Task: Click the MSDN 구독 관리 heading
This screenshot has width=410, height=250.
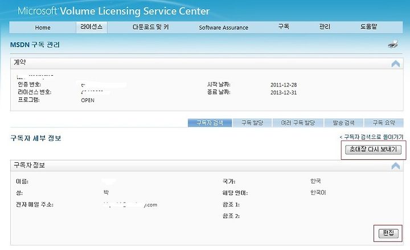Action: click(x=35, y=45)
